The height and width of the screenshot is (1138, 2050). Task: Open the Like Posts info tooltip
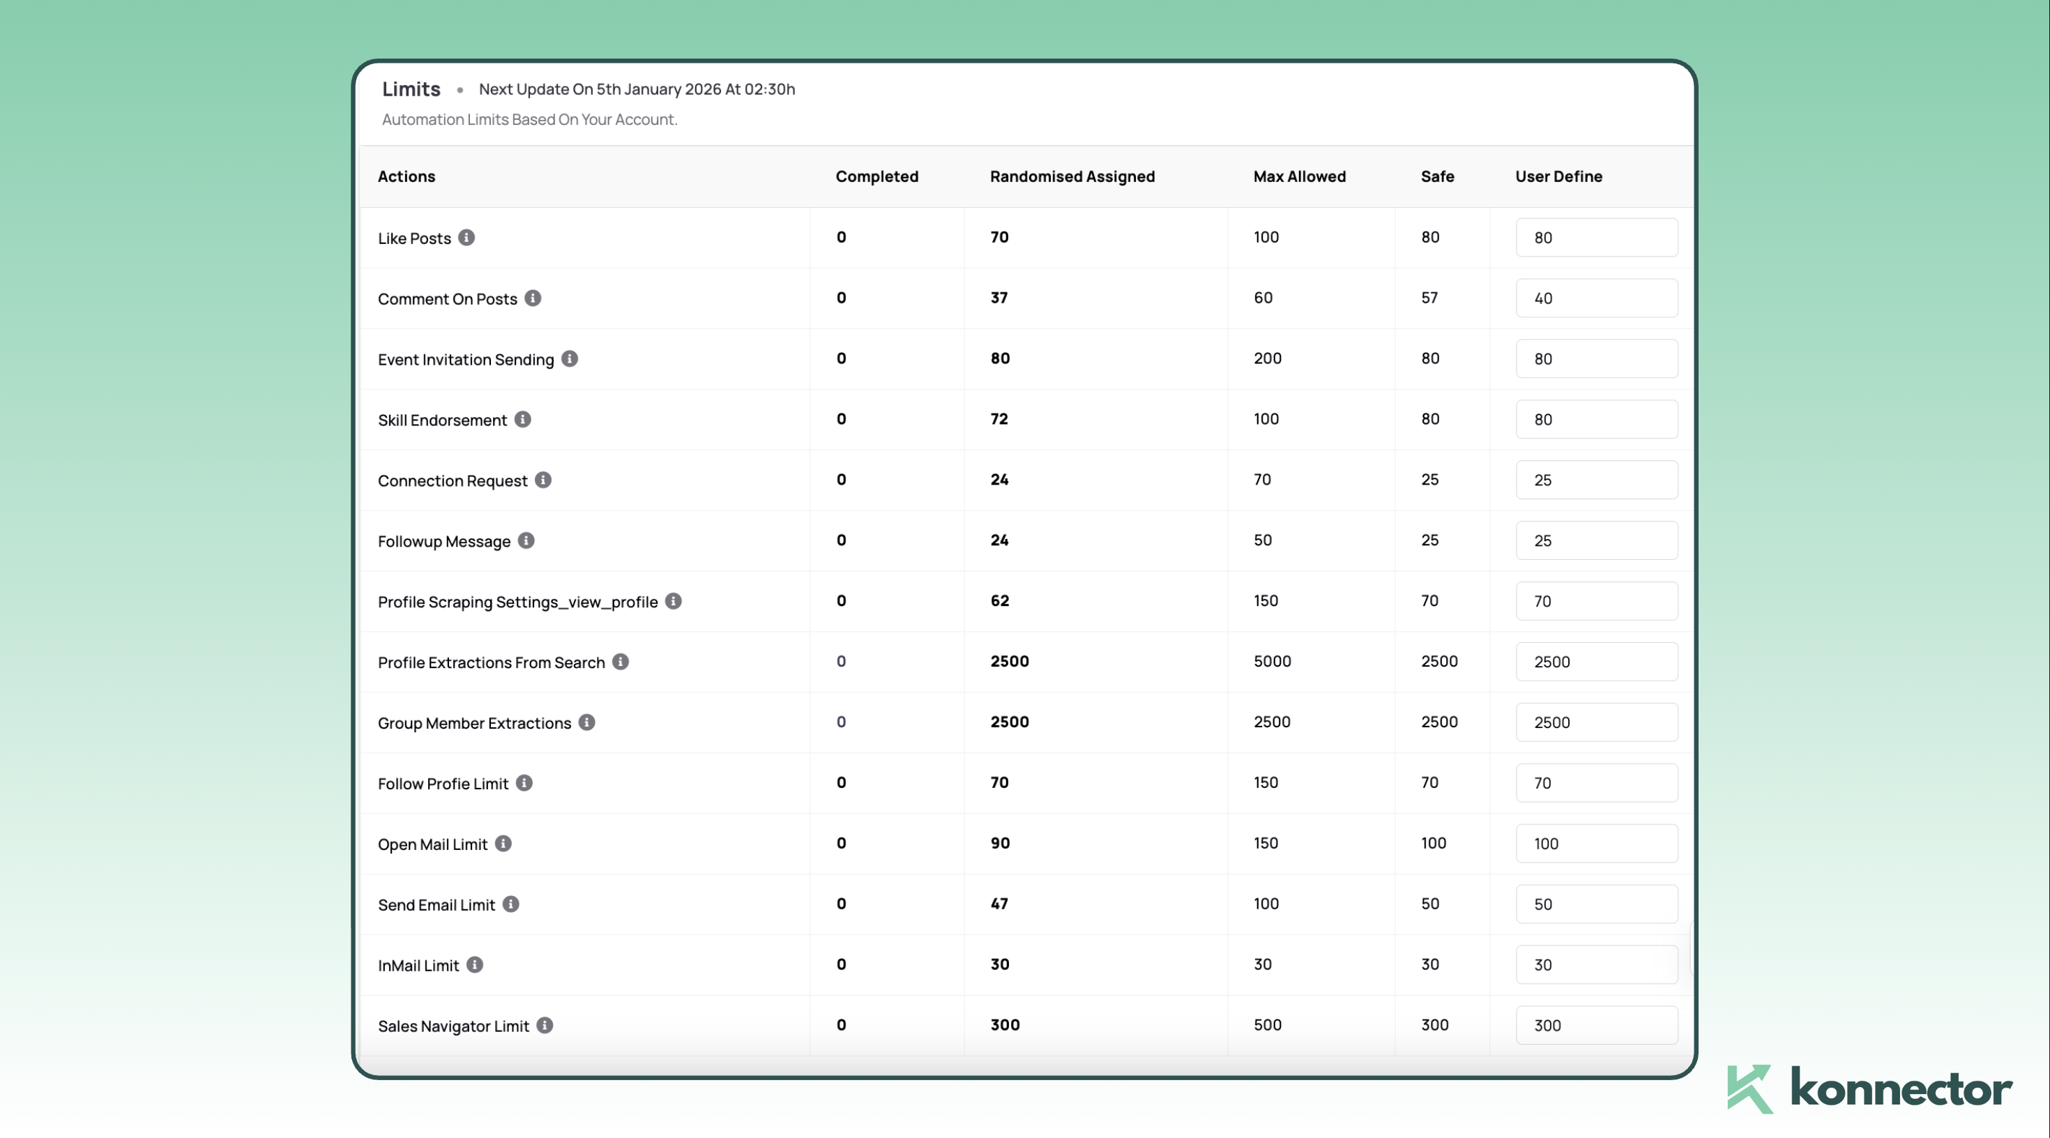[x=466, y=237]
